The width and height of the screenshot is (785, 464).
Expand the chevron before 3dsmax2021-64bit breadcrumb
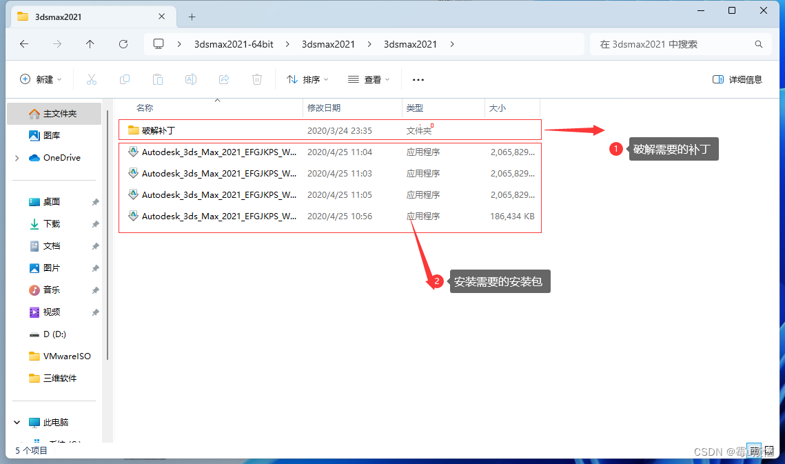tap(179, 44)
